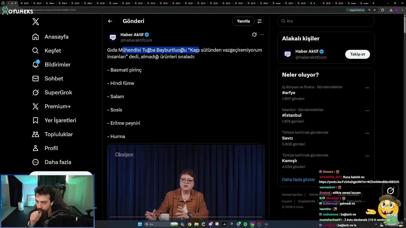Open Bildirimler notifications
This screenshot has height=228, width=406.
click(51, 65)
